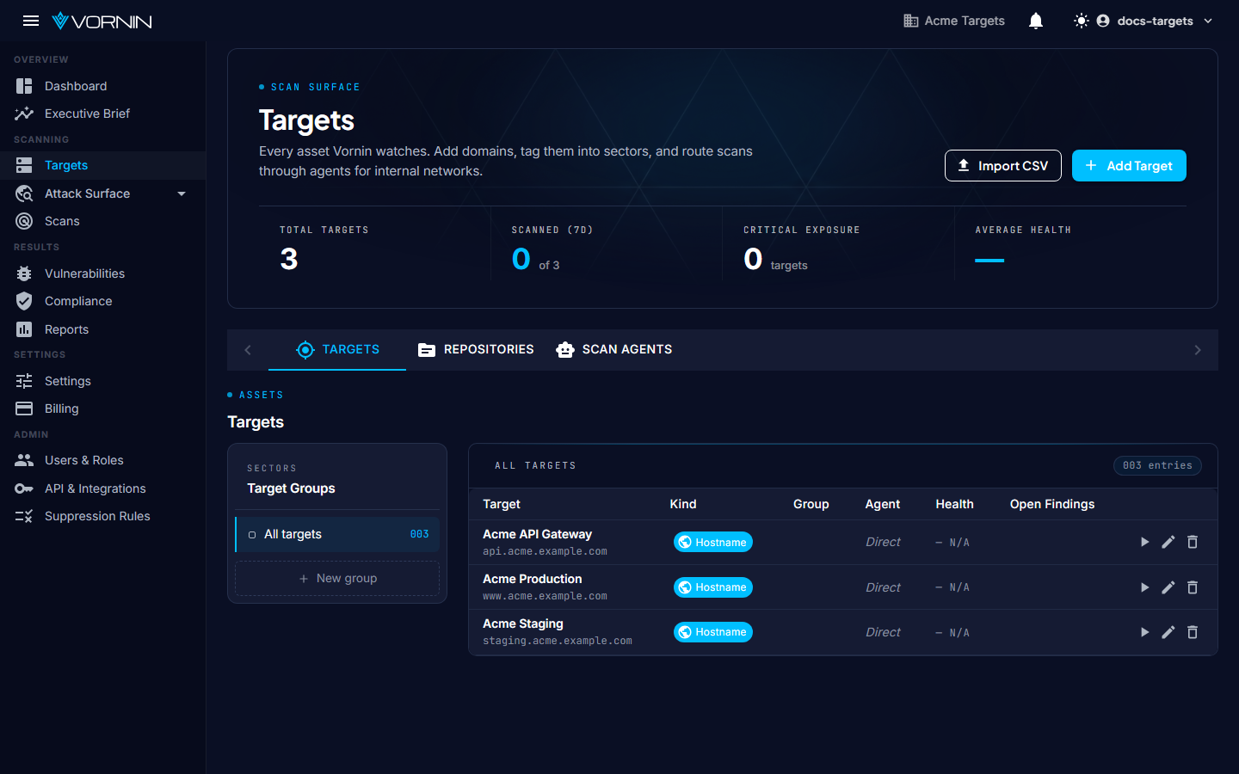Edit the Acme Staging target
The height and width of the screenshot is (774, 1239).
[1168, 632]
